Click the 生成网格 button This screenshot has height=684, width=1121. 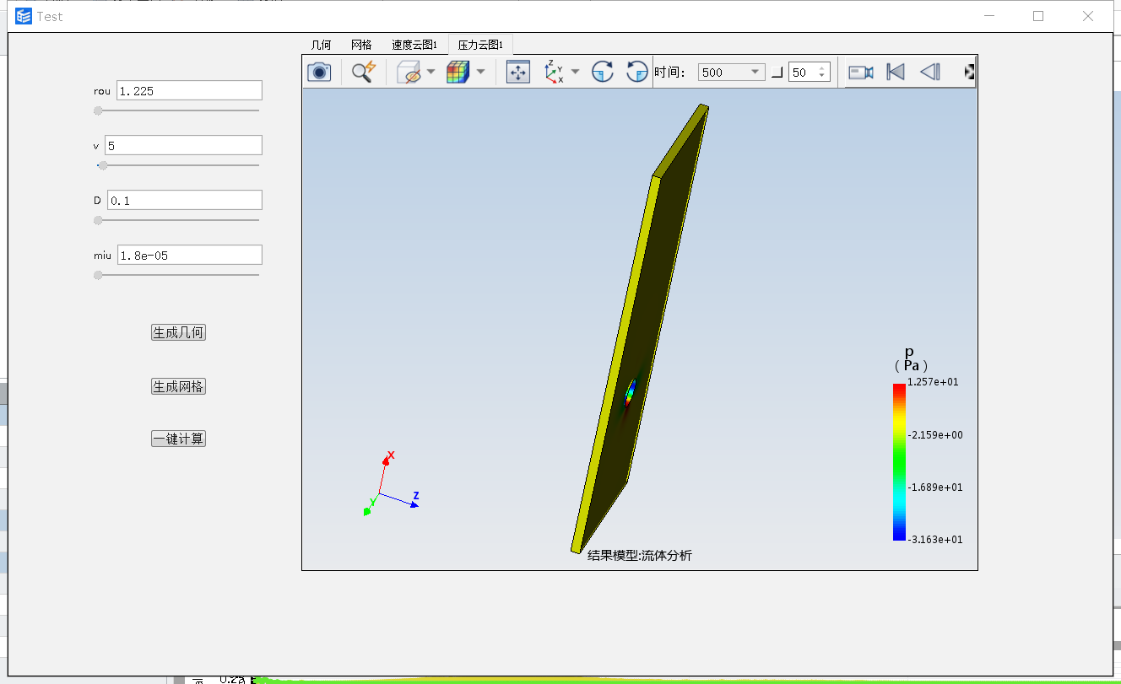[x=178, y=386]
